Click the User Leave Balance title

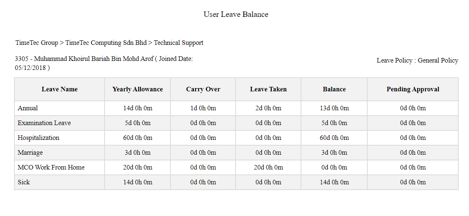[x=236, y=14]
